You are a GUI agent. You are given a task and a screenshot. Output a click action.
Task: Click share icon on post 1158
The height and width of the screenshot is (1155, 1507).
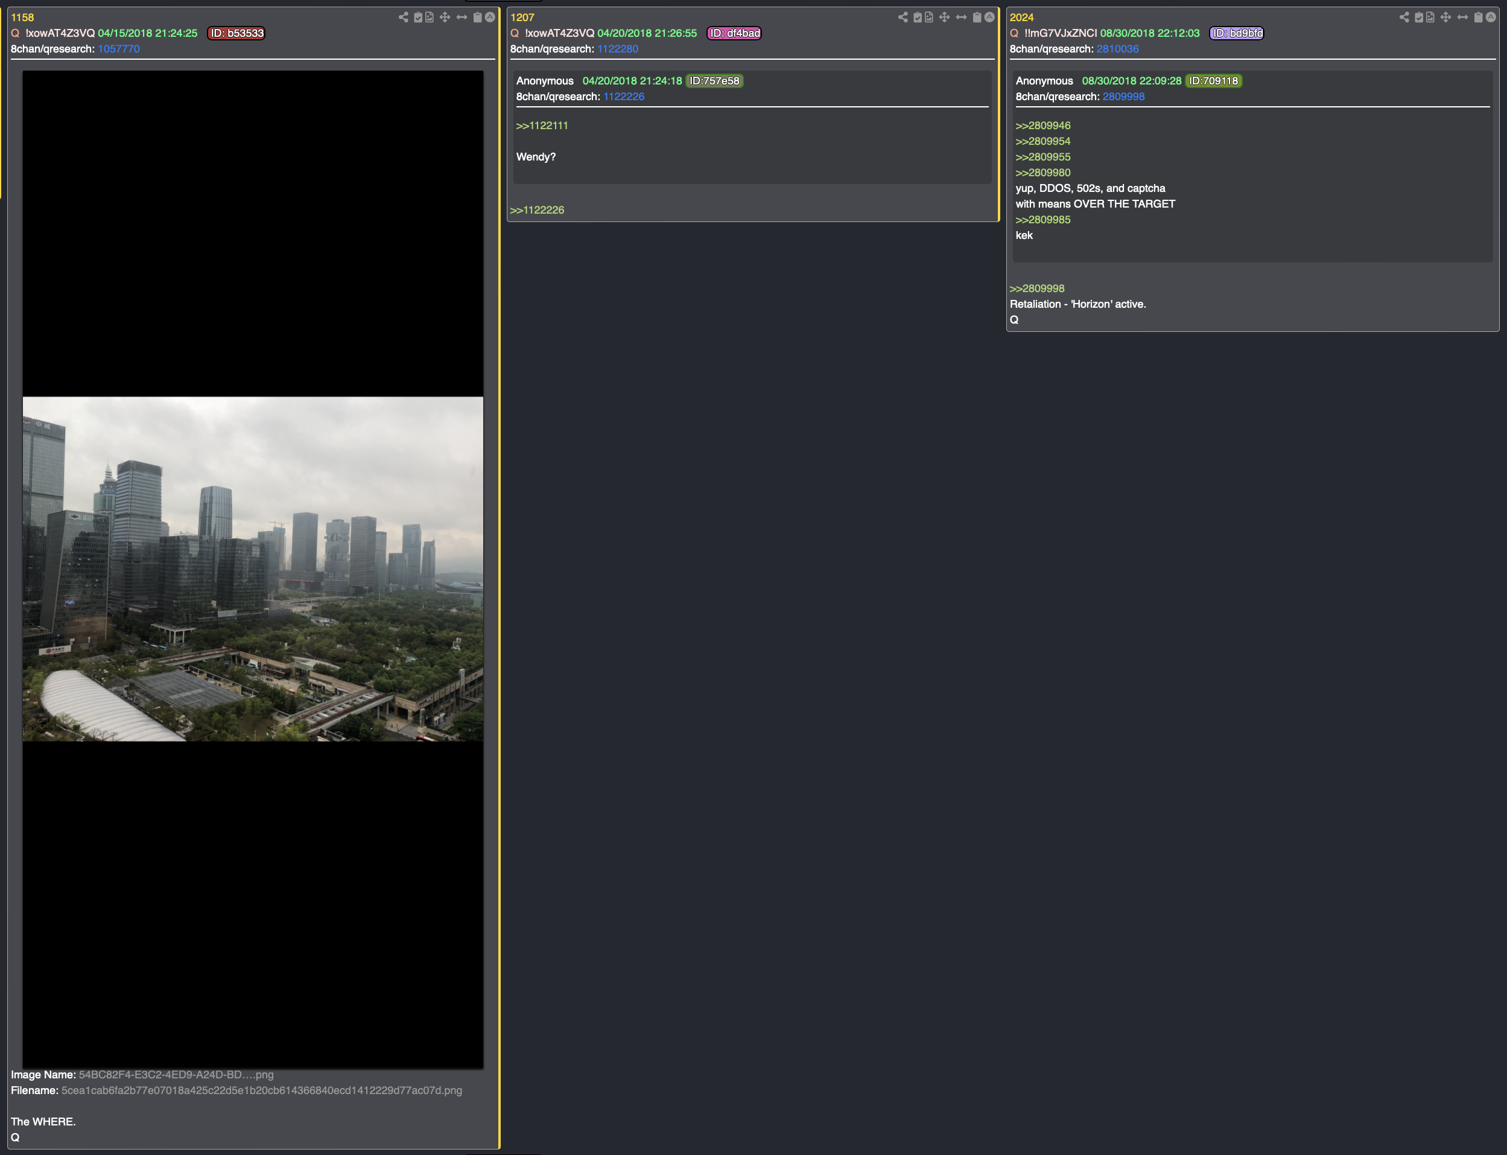click(404, 17)
